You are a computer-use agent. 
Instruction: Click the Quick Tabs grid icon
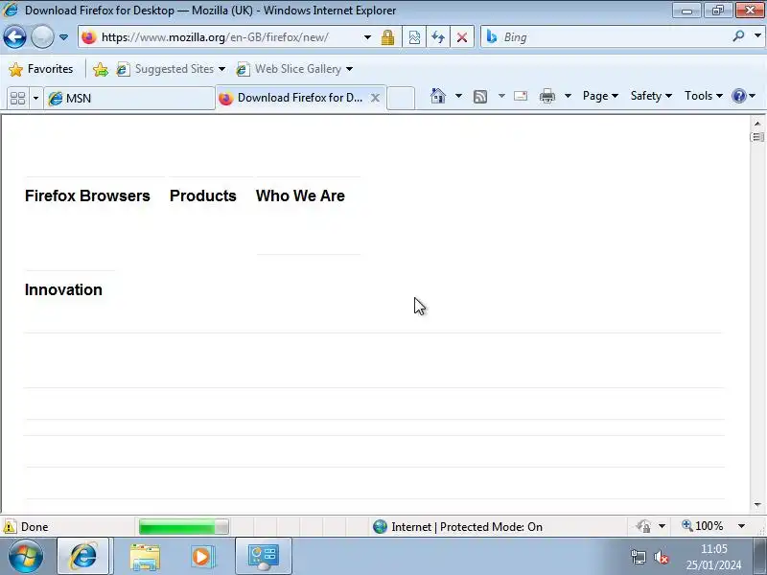pos(17,98)
